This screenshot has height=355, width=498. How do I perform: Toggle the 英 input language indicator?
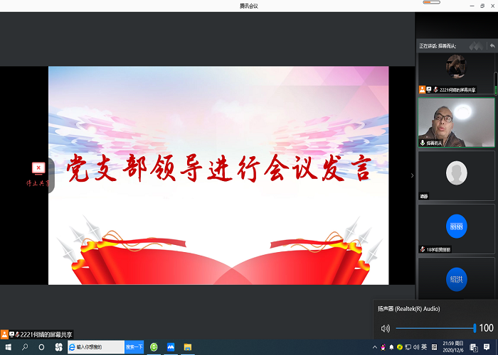click(424, 347)
